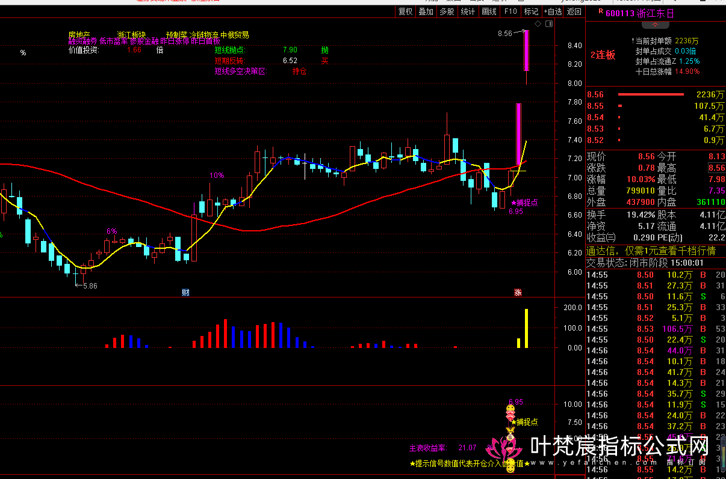Click the 内盘 361110 value
Viewport: 726px width, 479px height.
click(x=710, y=203)
